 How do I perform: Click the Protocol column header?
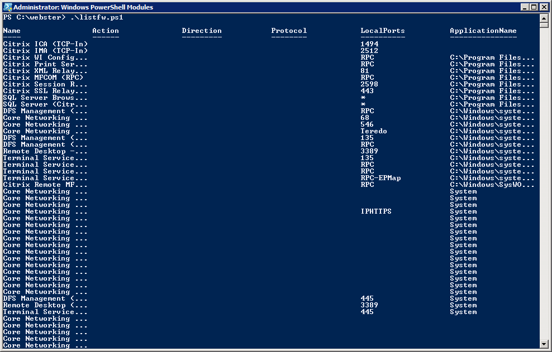[289, 31]
